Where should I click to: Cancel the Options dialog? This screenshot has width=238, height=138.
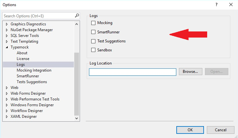[x=221, y=130]
